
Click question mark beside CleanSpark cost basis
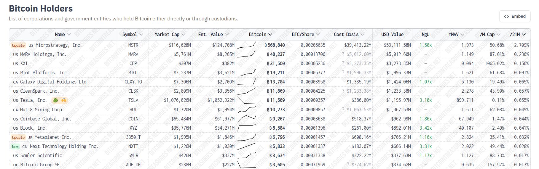click(x=343, y=91)
